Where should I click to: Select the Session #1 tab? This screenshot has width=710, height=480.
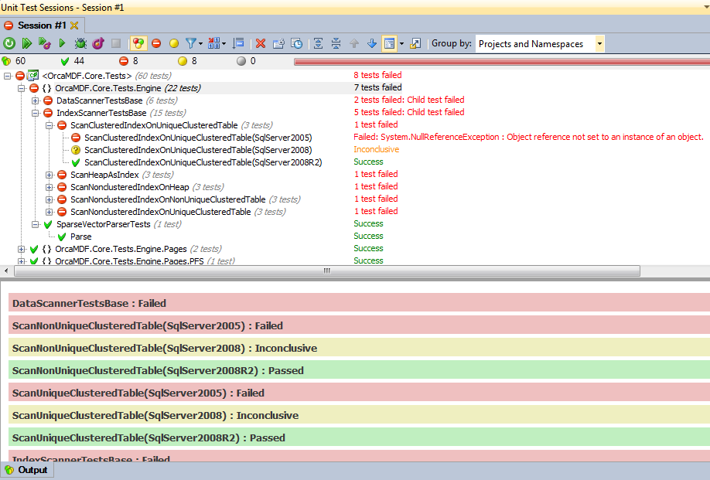pyautogui.click(x=42, y=26)
